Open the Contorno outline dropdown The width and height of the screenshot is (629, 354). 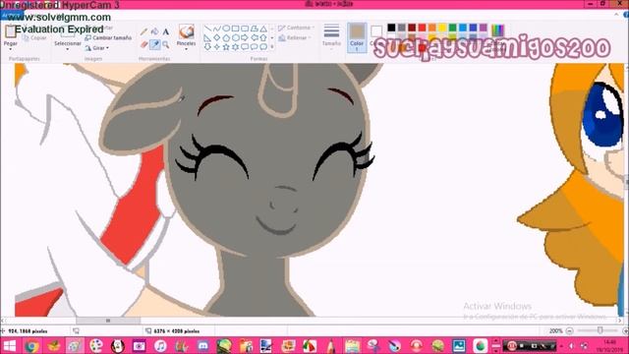point(296,28)
